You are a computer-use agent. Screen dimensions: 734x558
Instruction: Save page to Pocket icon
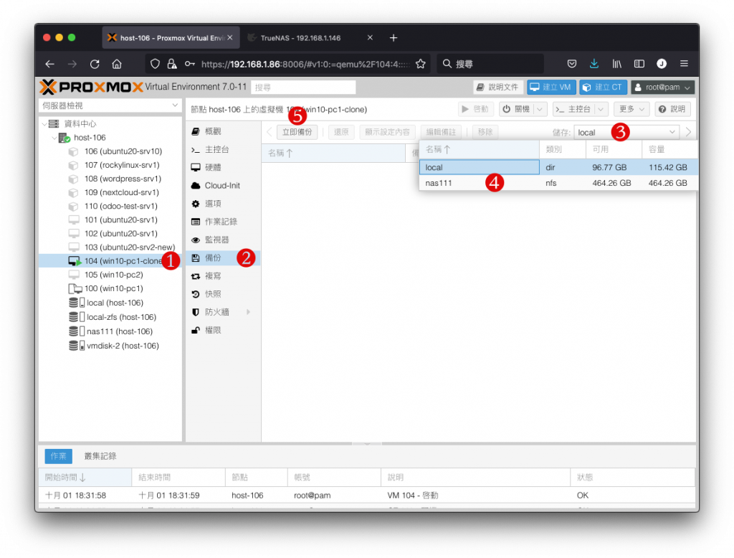pyautogui.click(x=571, y=64)
